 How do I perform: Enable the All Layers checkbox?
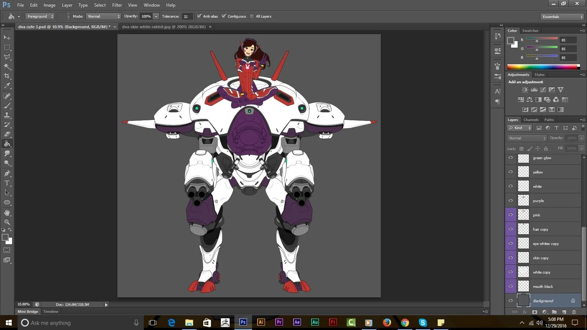pos(252,16)
